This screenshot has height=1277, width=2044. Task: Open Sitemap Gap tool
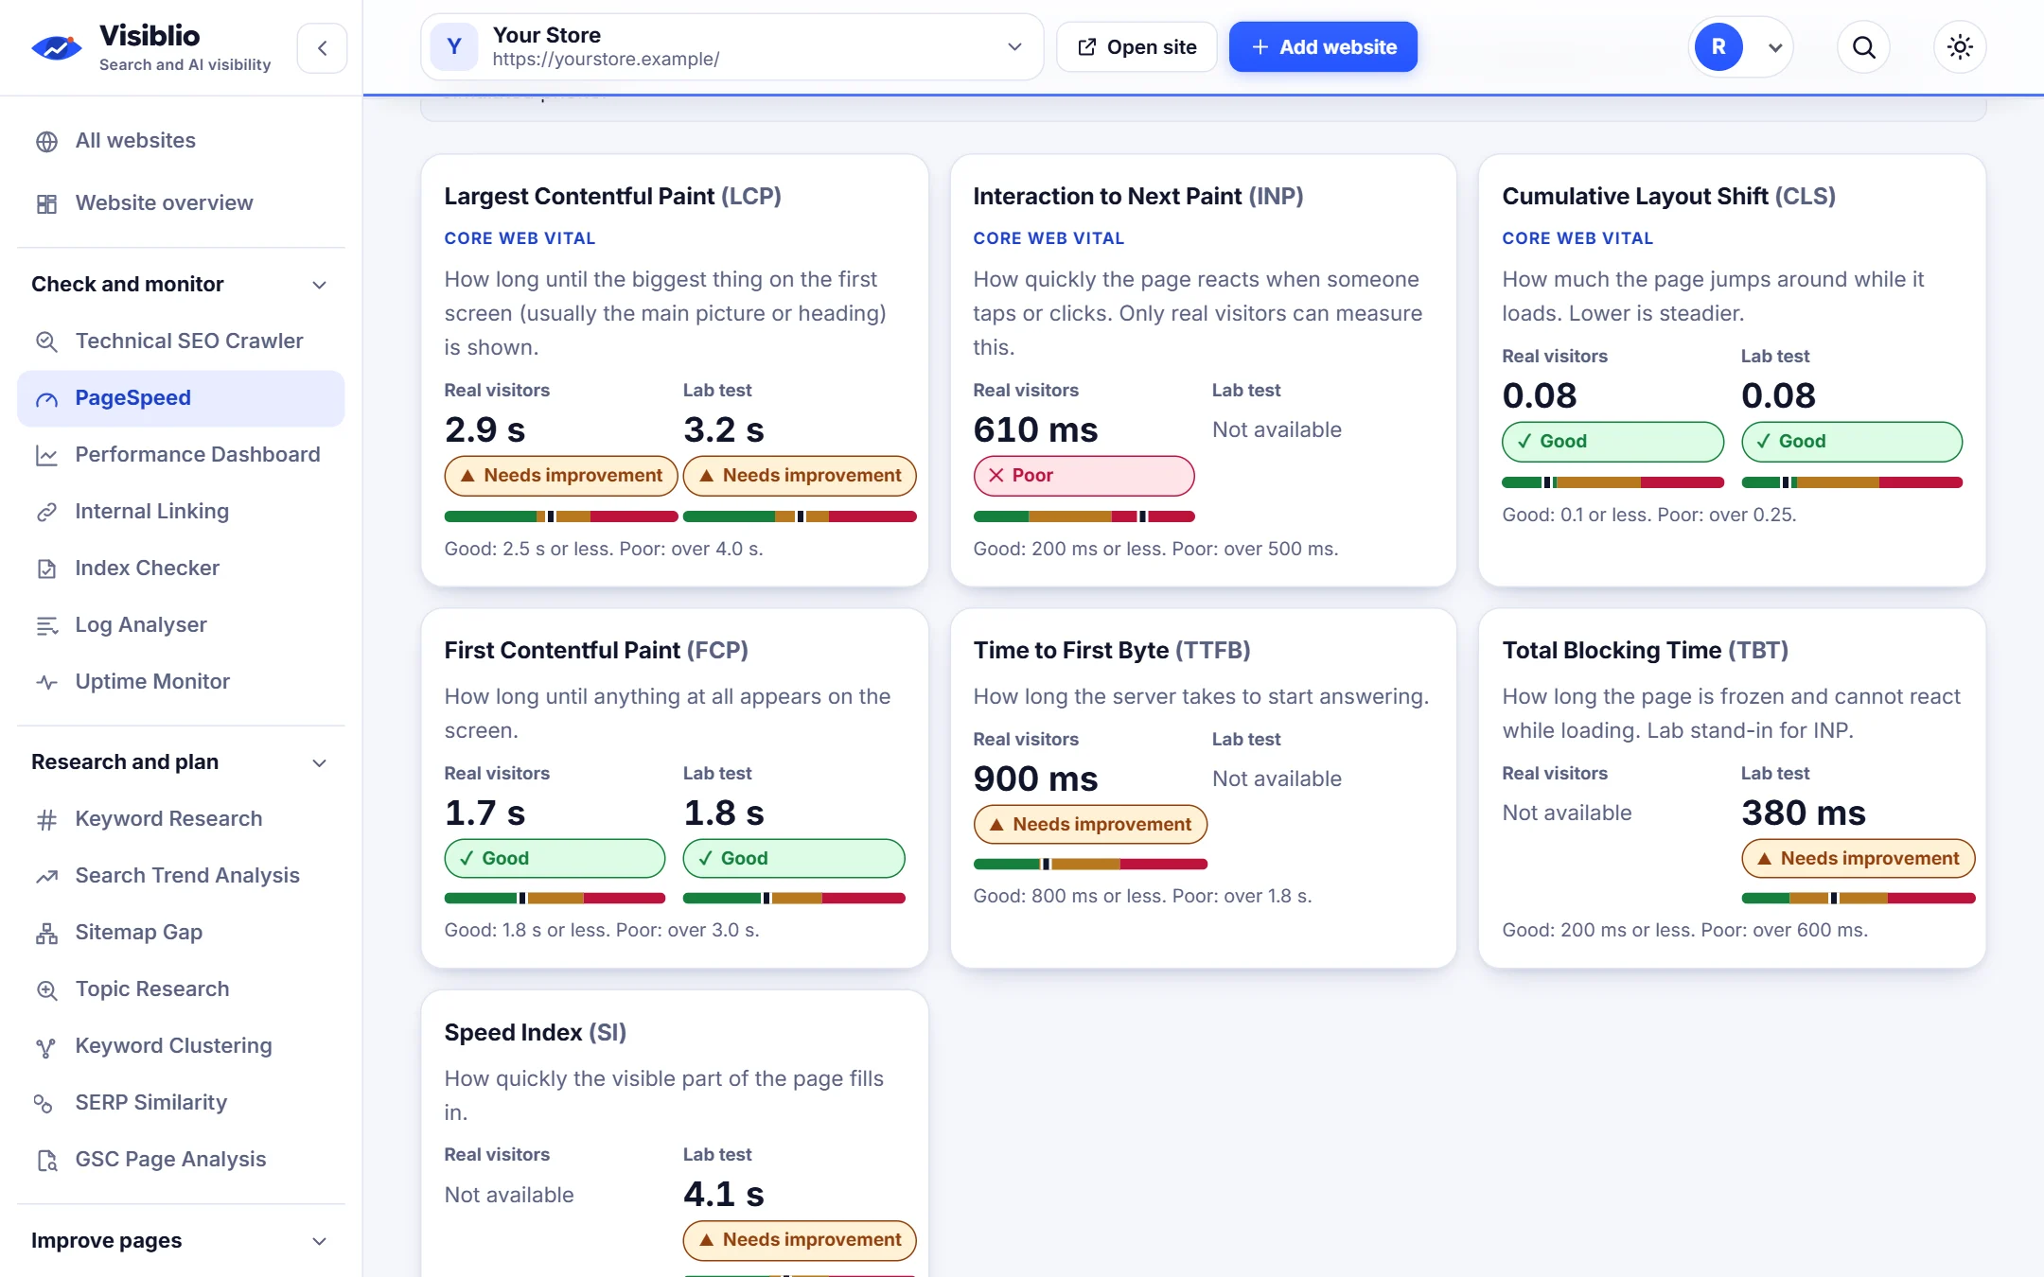181,933
